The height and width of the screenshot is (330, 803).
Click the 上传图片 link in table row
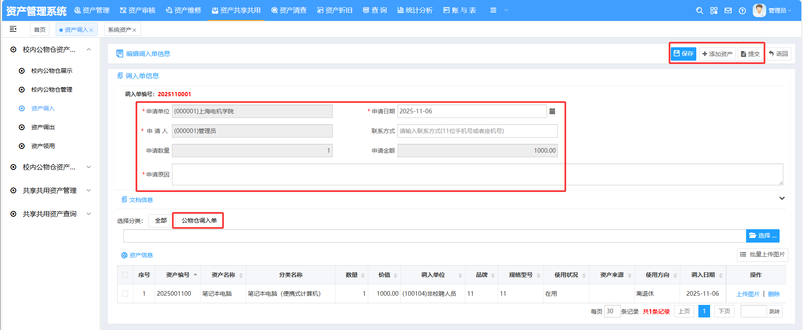pyautogui.click(x=748, y=294)
